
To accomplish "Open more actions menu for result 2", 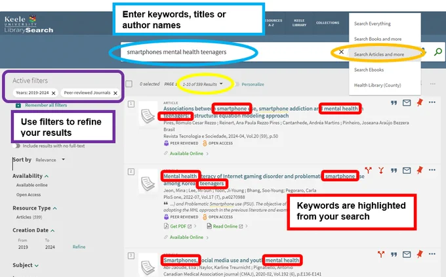I will click(x=432, y=170).
